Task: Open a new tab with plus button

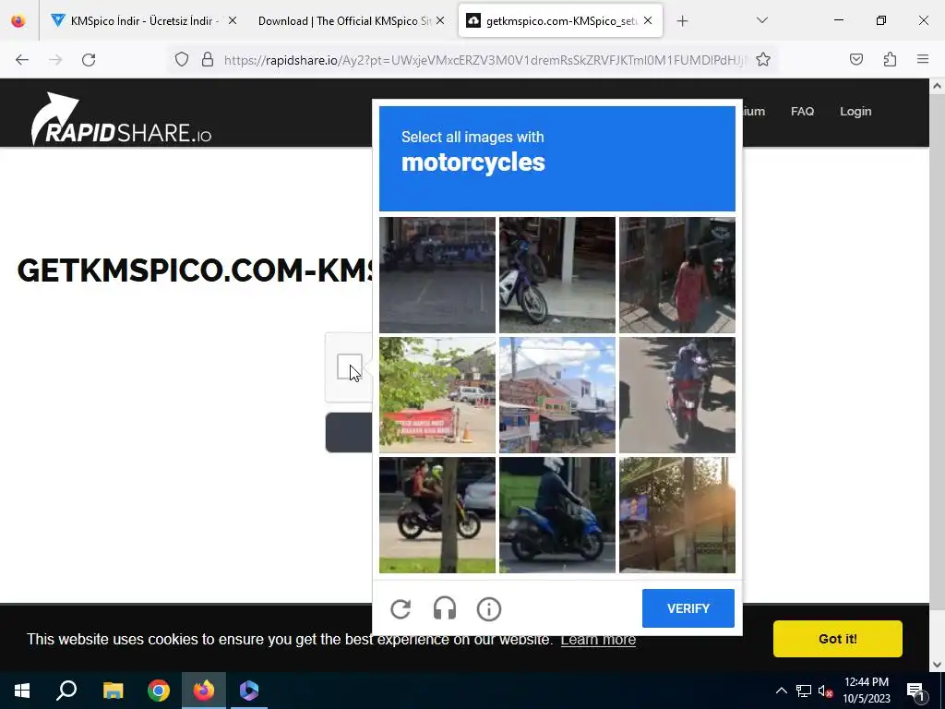Action: [682, 21]
